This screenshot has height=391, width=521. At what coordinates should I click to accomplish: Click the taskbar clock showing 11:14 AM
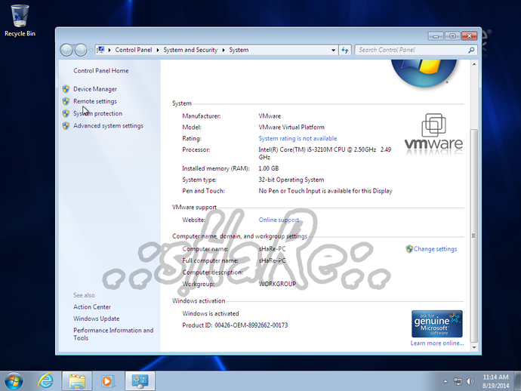[495, 381]
